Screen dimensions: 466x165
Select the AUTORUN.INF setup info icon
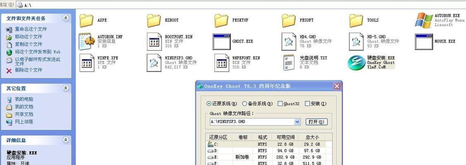point(86,41)
